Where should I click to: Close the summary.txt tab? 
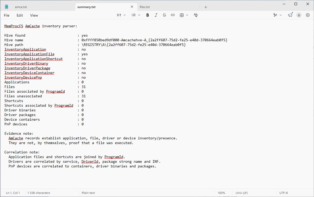[132, 7]
